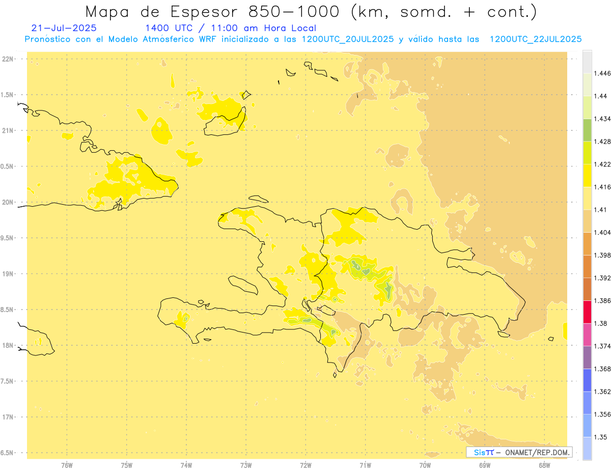Click the latitude label "22N"

point(8,59)
